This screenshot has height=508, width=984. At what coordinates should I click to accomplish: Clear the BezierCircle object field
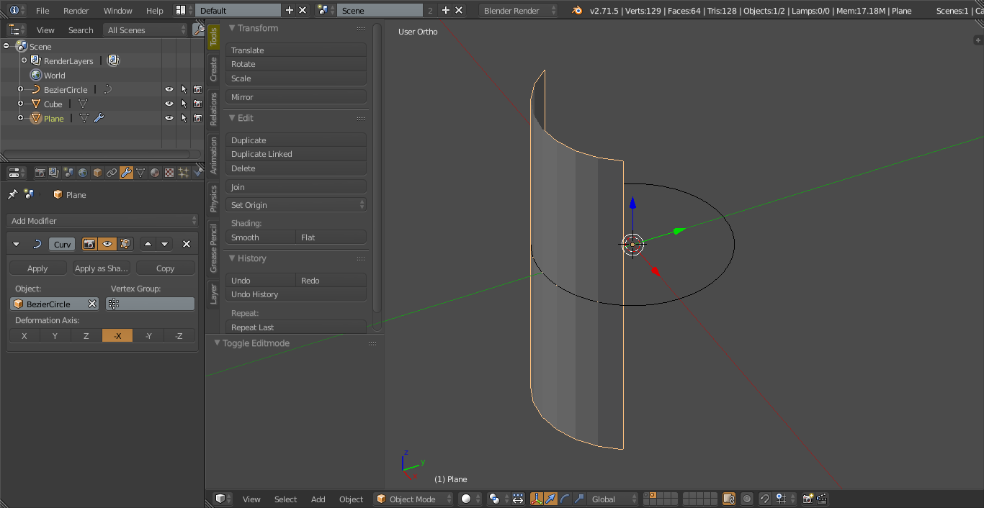coord(92,304)
